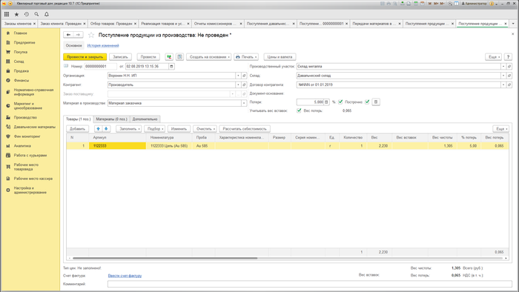Click green document movements icon
The image size is (519, 292).
[169, 57]
